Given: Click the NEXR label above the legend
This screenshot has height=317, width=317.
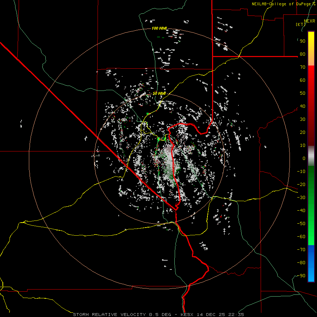Looking at the screenshot, I should pos(310,21).
